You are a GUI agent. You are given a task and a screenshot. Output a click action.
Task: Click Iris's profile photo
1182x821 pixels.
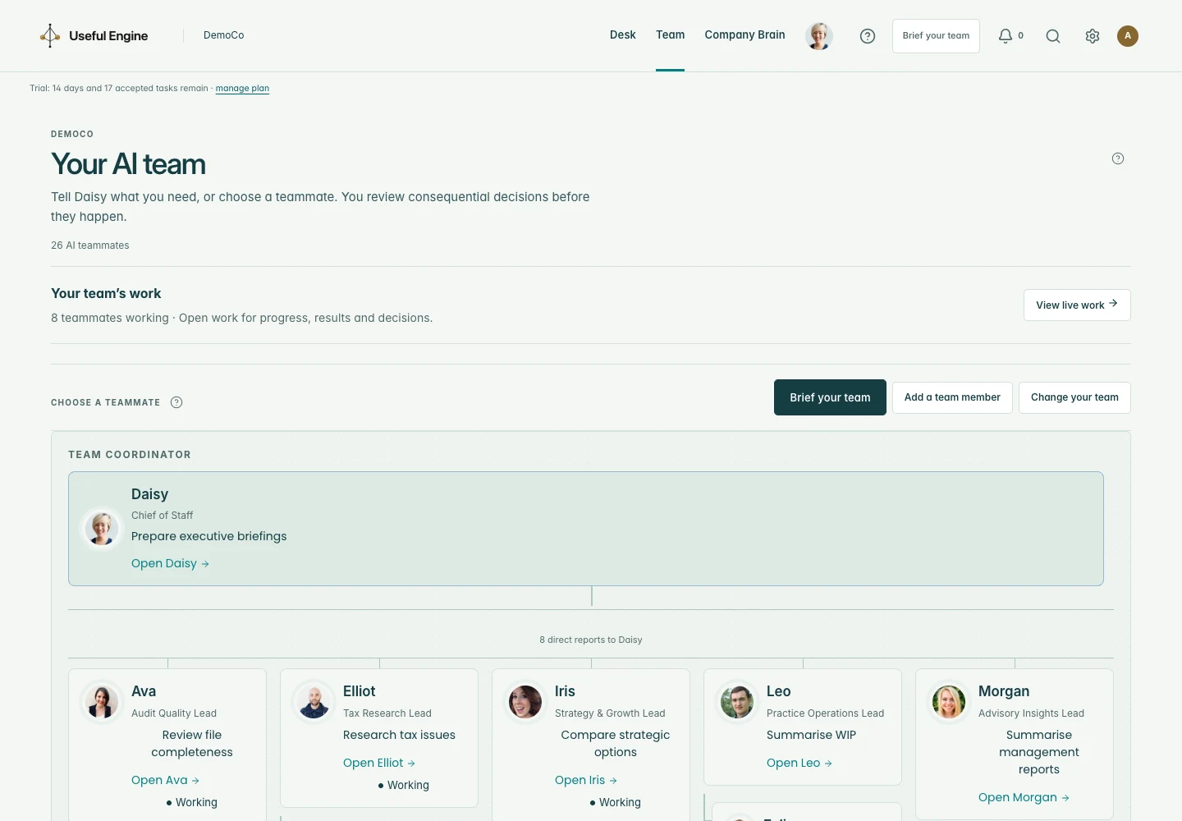click(525, 702)
